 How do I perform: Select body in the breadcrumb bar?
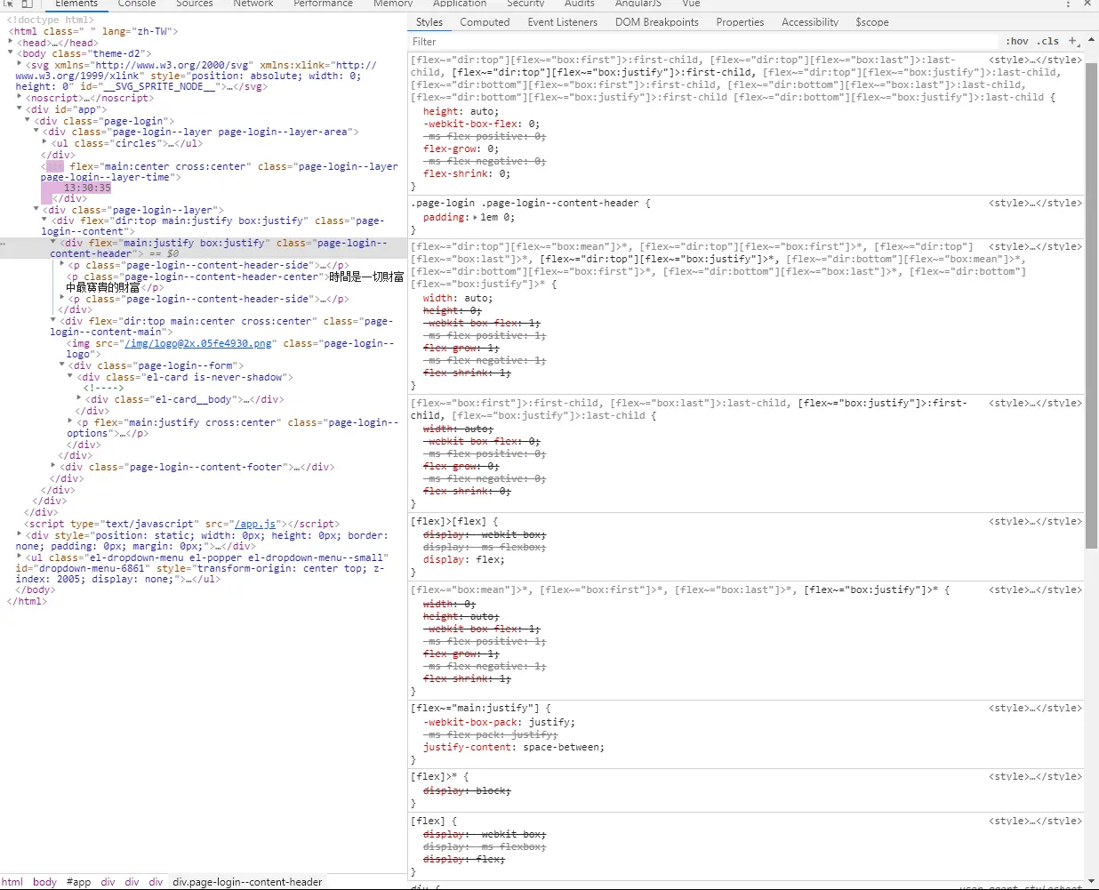click(44, 882)
